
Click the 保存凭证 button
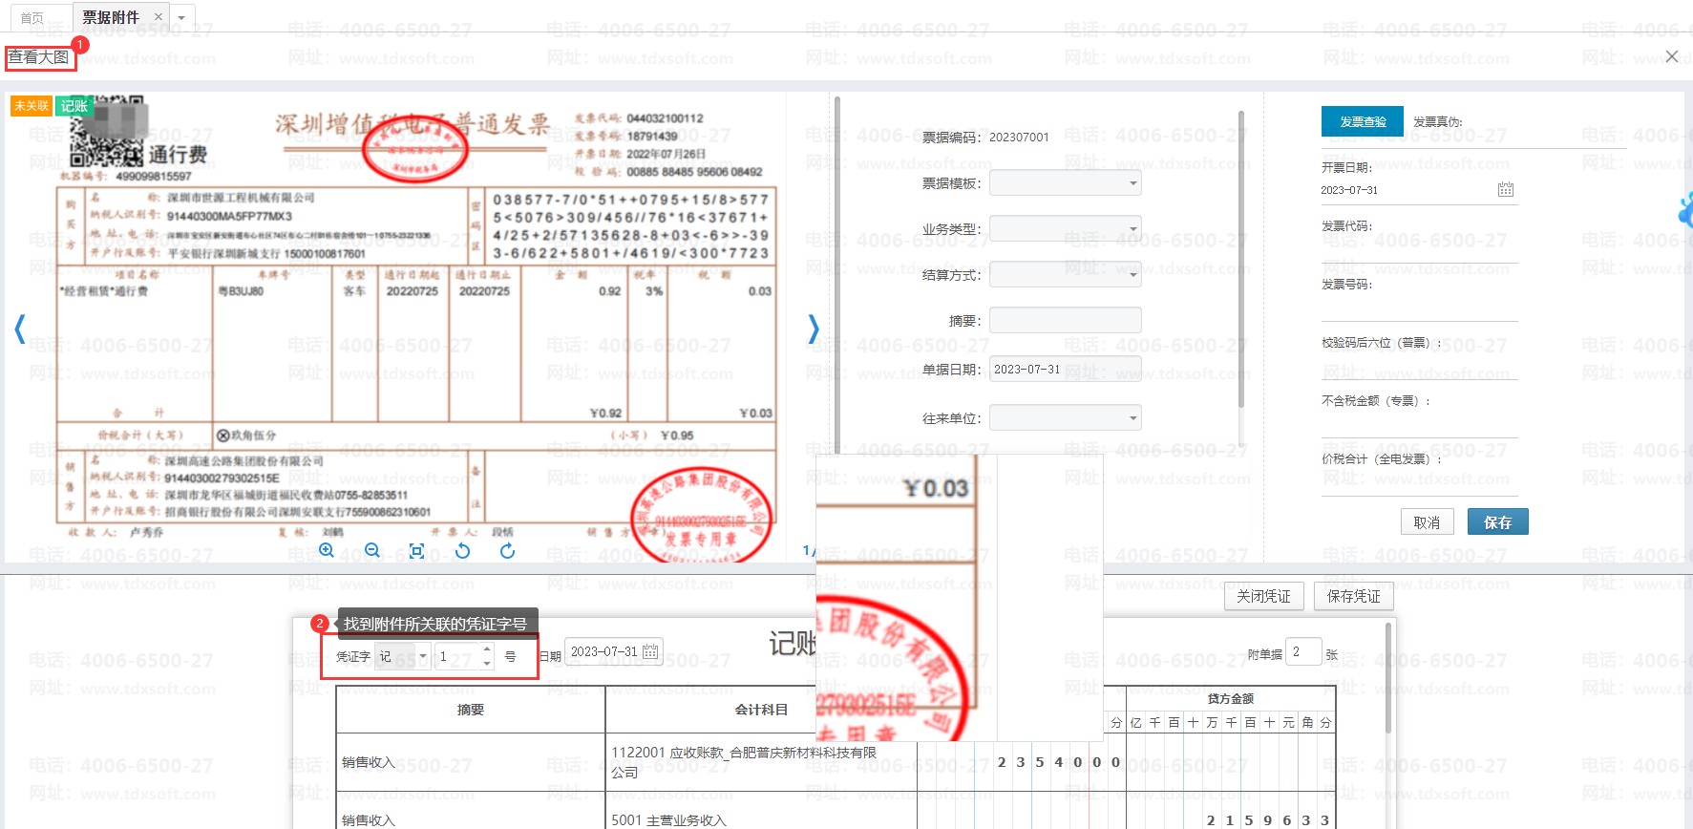(x=1353, y=596)
